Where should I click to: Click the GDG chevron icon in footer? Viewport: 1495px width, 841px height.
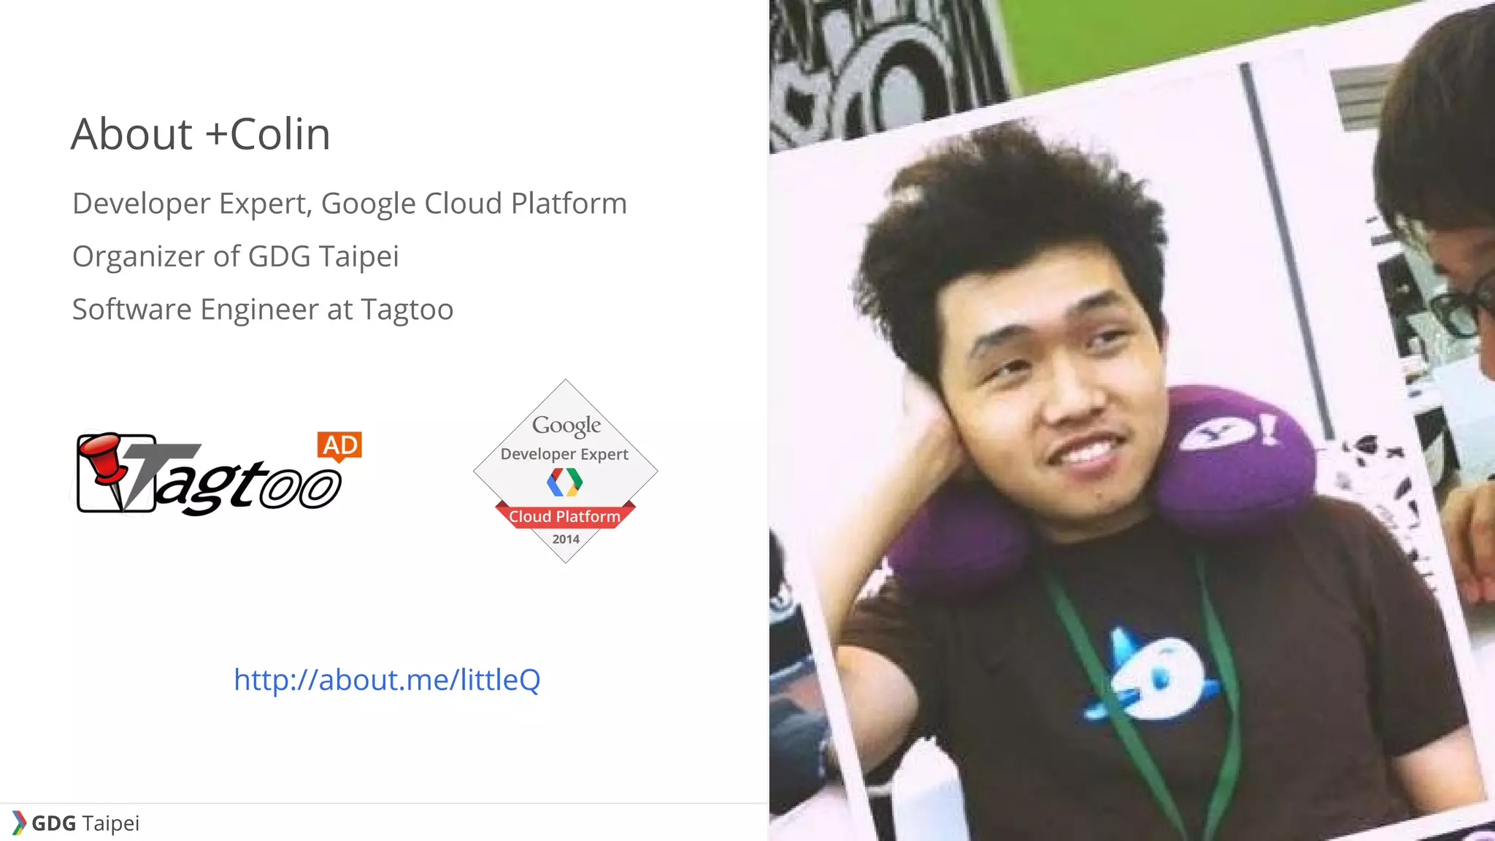coord(18,823)
